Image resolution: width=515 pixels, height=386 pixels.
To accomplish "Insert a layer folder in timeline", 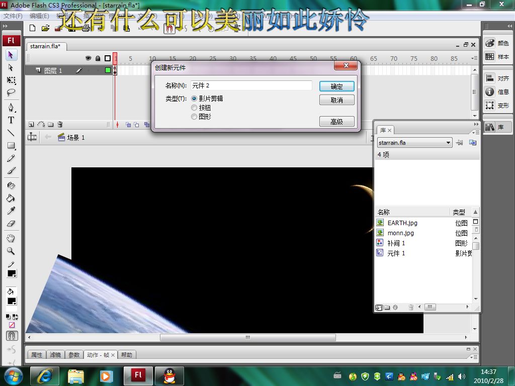I will point(51,125).
